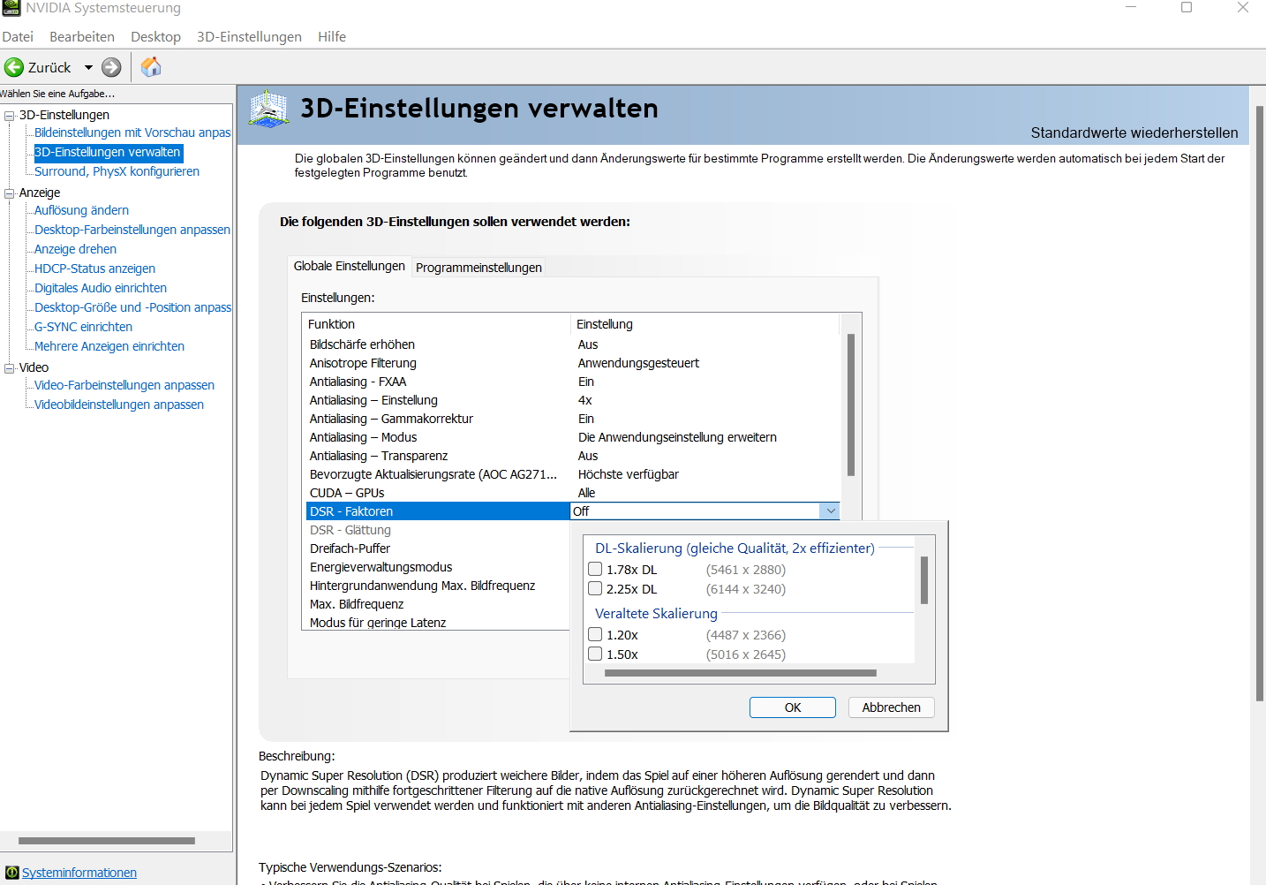The image size is (1266, 885).
Task: Open the Hilfe menu
Action: point(332,37)
